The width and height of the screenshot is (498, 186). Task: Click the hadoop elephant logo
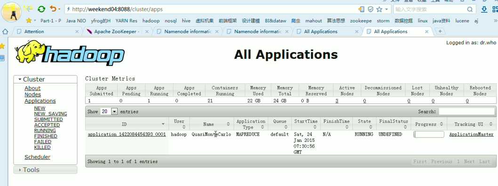70,53
